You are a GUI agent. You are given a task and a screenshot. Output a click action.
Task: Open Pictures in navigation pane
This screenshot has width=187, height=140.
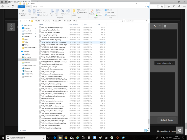[x=27, y=36]
